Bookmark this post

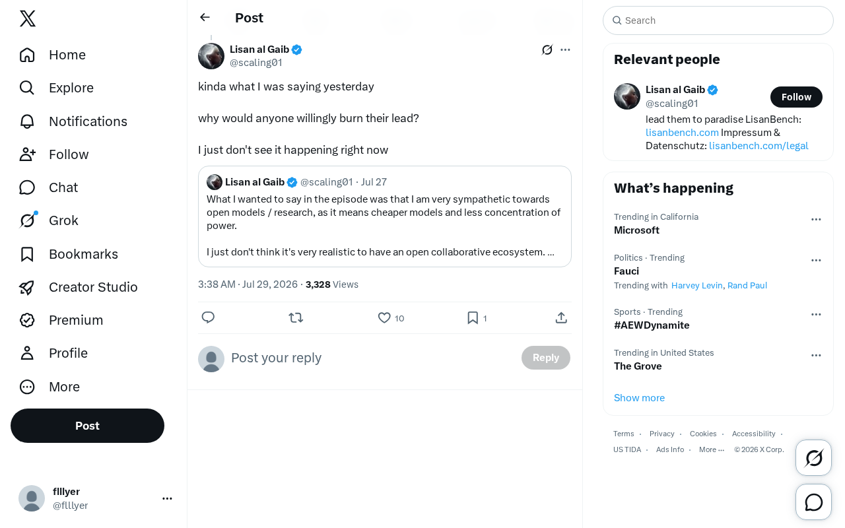[473, 317]
